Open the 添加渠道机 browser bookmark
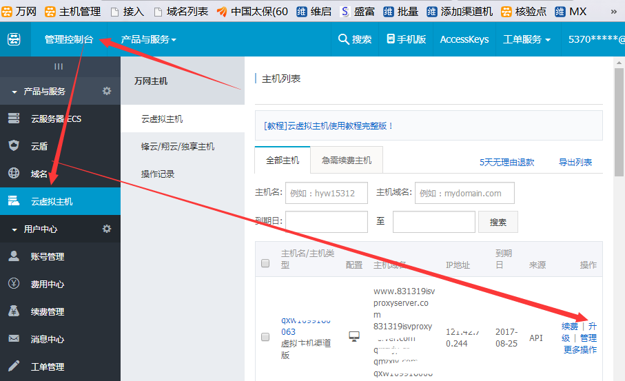 point(460,12)
